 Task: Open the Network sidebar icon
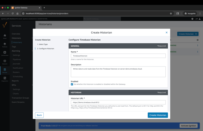pyautogui.click(x=5, y=61)
